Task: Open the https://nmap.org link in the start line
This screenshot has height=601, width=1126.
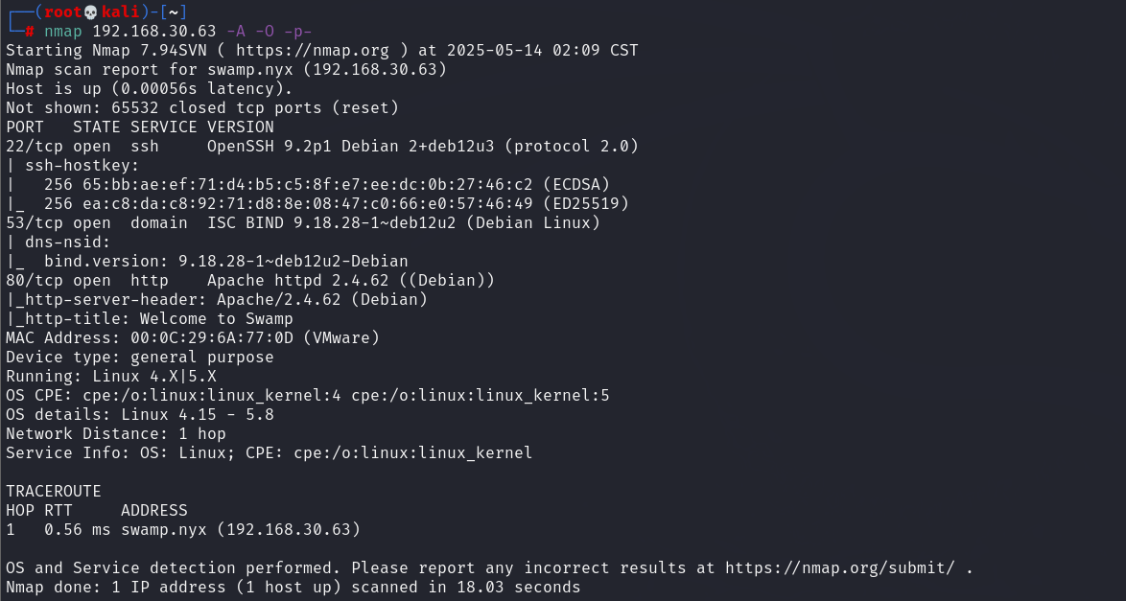Action: tap(313, 50)
